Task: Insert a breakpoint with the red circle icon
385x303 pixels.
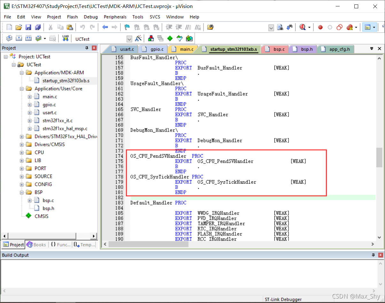Action: coord(320,27)
